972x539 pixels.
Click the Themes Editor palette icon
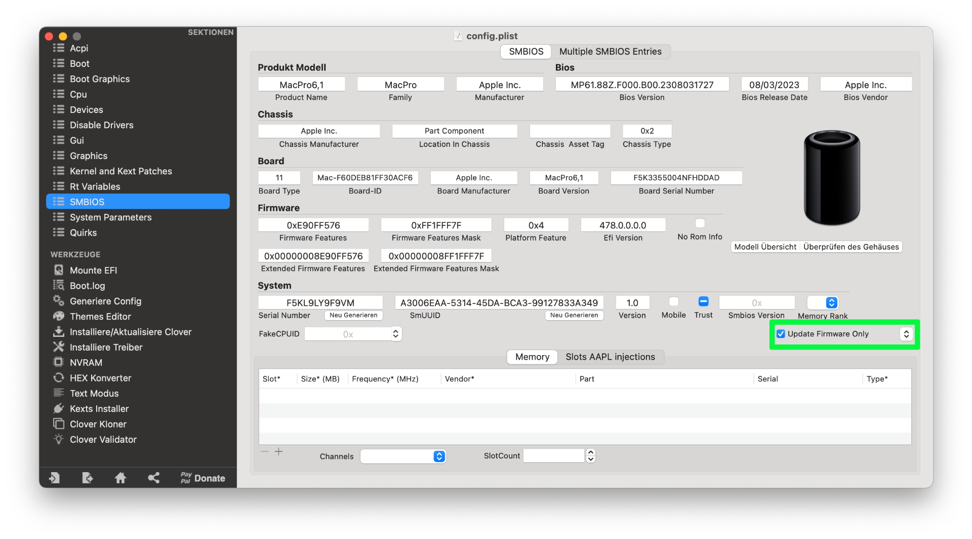point(59,316)
